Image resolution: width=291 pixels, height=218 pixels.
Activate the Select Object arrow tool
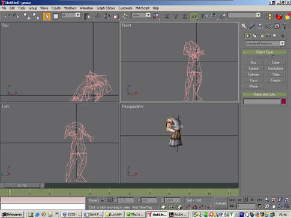click(47, 16)
